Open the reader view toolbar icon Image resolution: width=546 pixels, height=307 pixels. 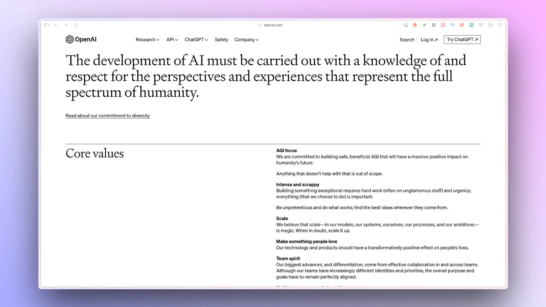point(490,25)
